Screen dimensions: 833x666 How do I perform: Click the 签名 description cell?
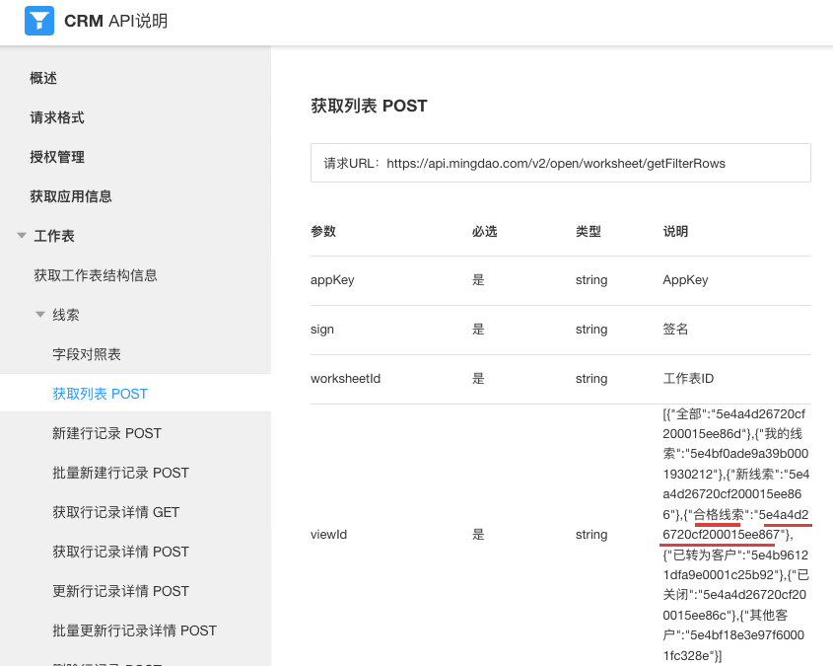coord(675,329)
